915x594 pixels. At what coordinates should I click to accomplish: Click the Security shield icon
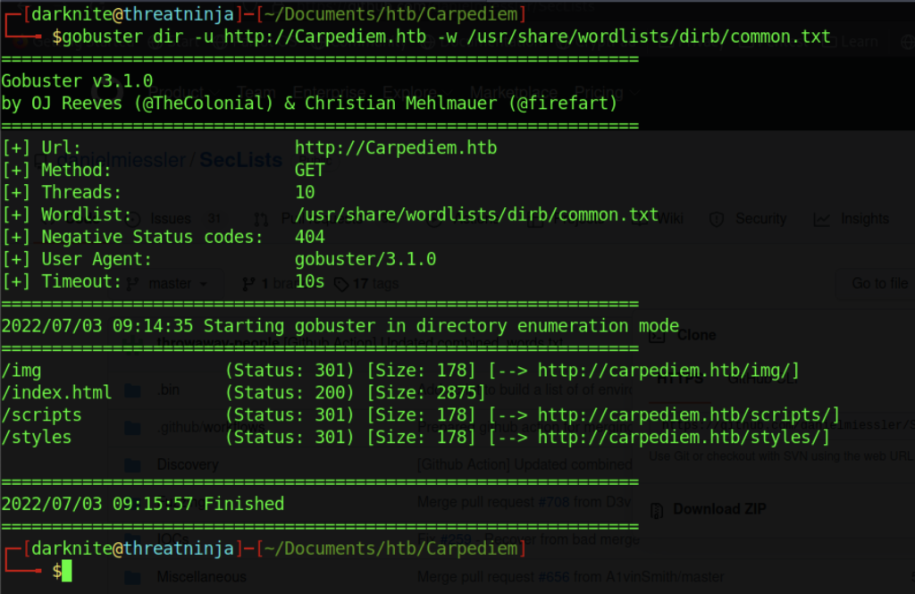716,219
